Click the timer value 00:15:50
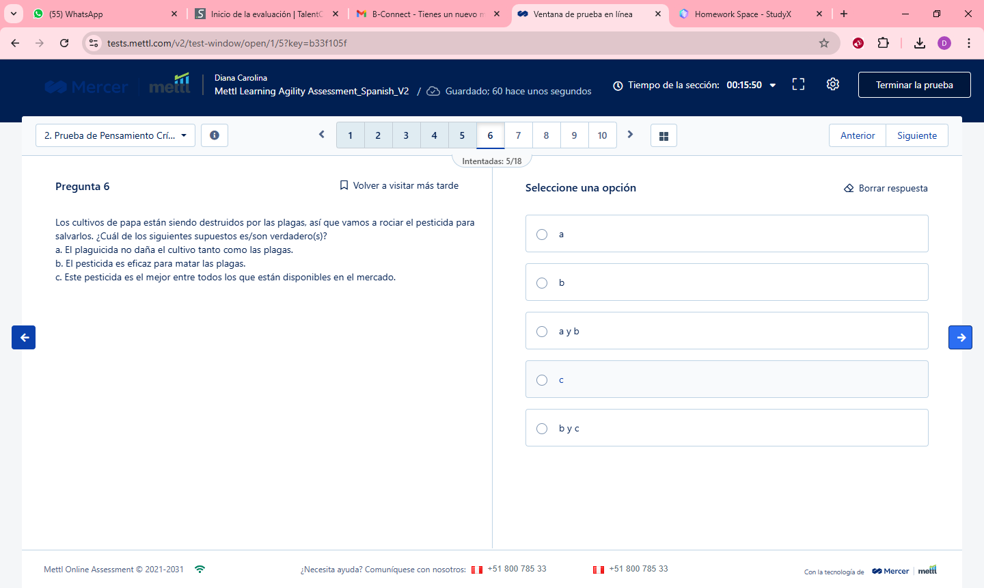 tap(744, 85)
